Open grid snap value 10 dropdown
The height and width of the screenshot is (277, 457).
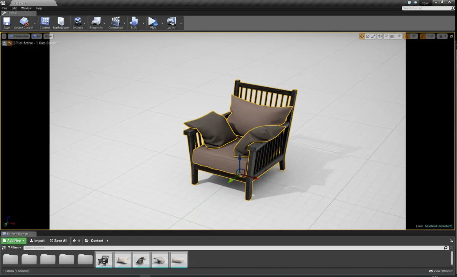(x=399, y=36)
